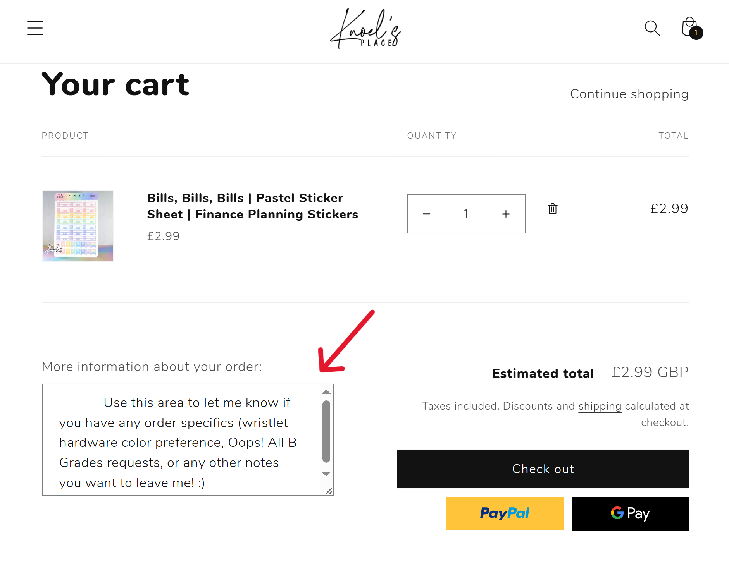Click the order notes scrollbar thumb

(326, 431)
